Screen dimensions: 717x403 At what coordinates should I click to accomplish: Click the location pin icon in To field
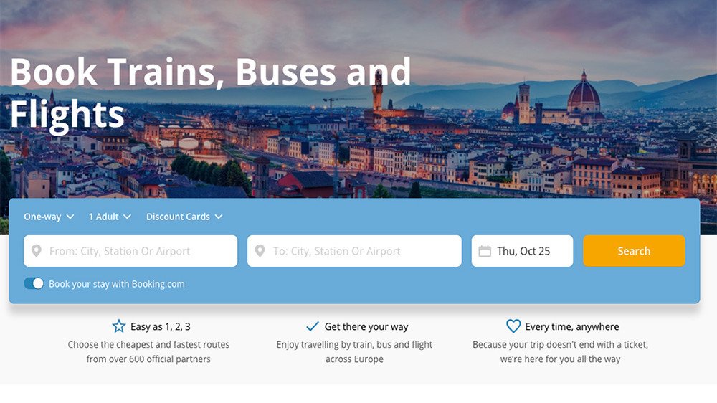[x=260, y=252]
